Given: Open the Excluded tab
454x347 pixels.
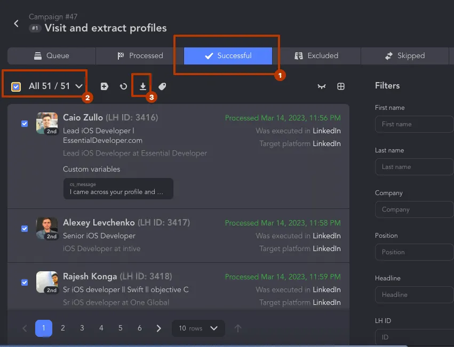Looking at the screenshot, I should (x=316, y=55).
